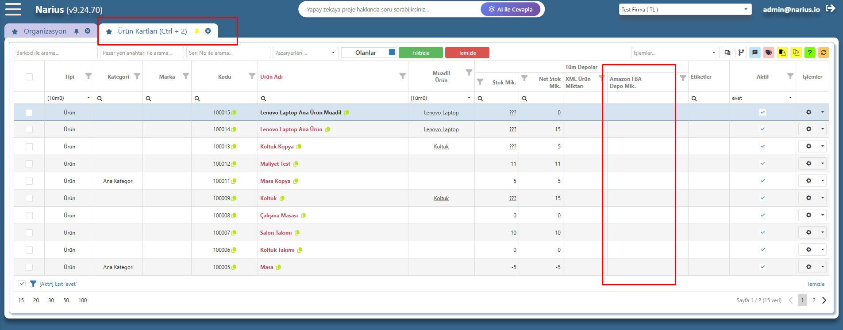
Task: Switch to the Organizasyon tab
Action: pos(45,31)
